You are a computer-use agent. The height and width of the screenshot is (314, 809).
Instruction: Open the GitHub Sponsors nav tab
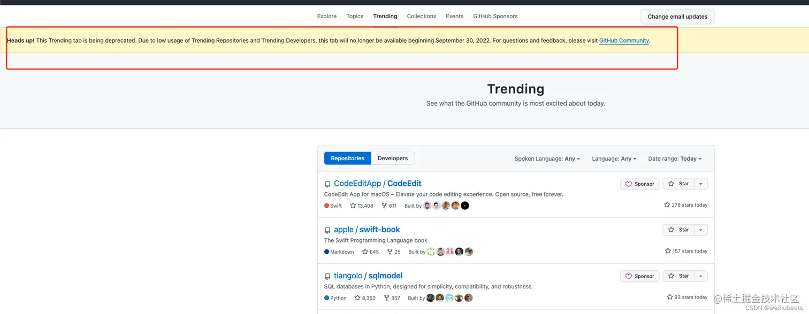click(495, 16)
